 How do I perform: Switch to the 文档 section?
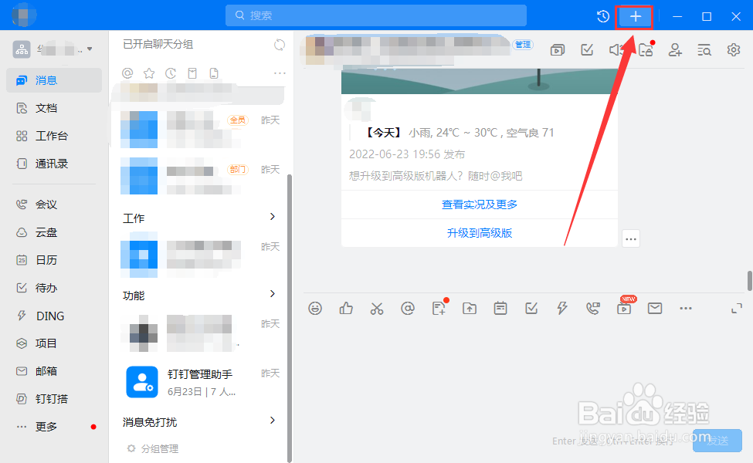click(x=45, y=107)
